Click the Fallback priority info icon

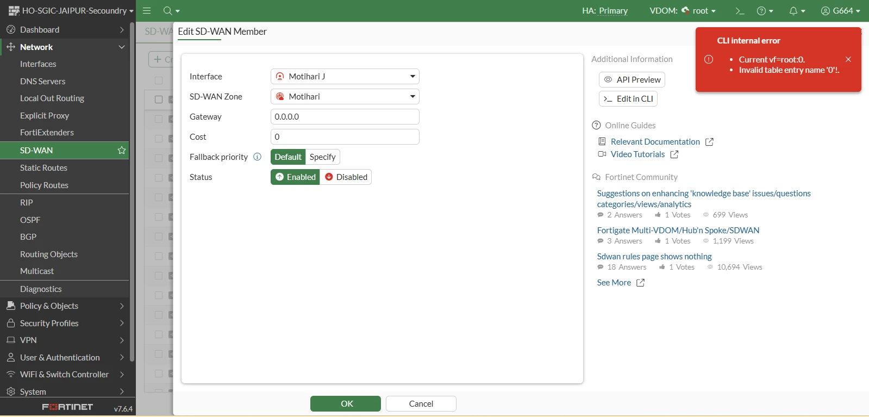[258, 157]
